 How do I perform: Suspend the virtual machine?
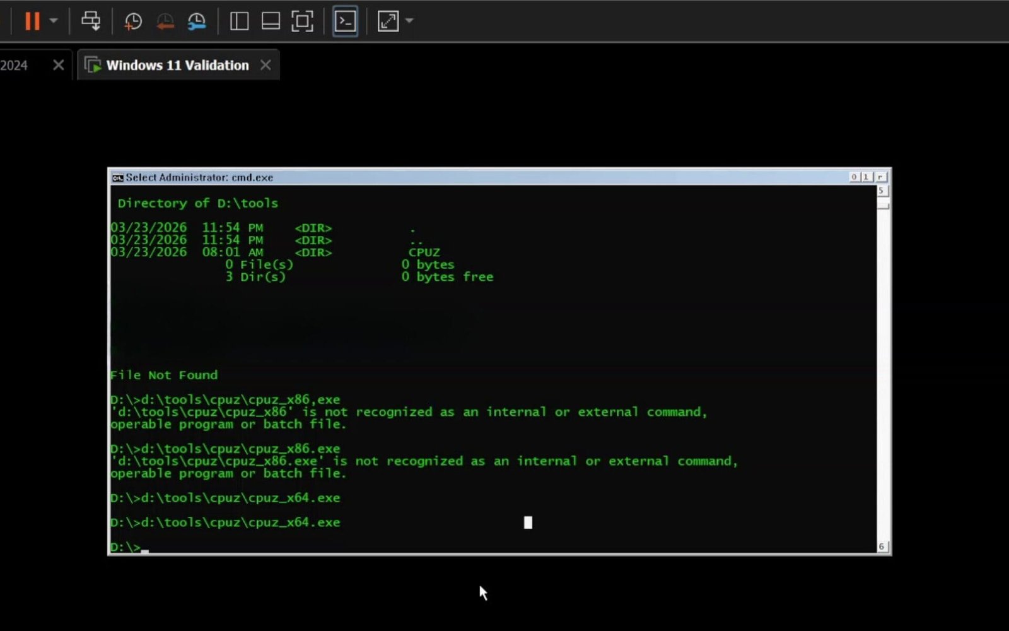pos(32,21)
